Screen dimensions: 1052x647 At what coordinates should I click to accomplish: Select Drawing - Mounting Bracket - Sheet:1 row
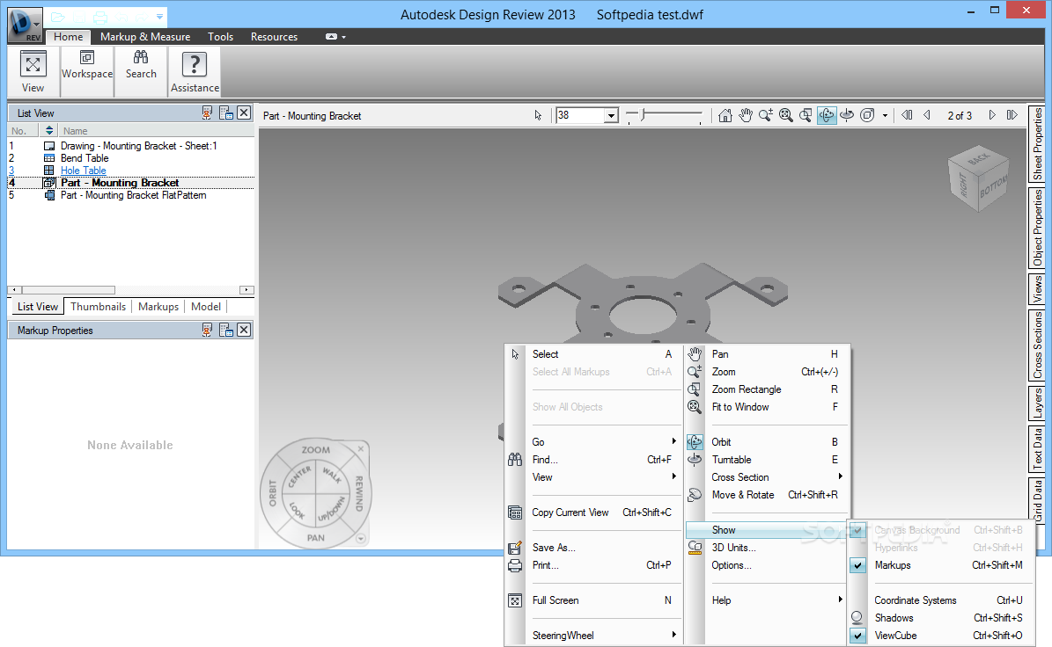tap(131, 146)
